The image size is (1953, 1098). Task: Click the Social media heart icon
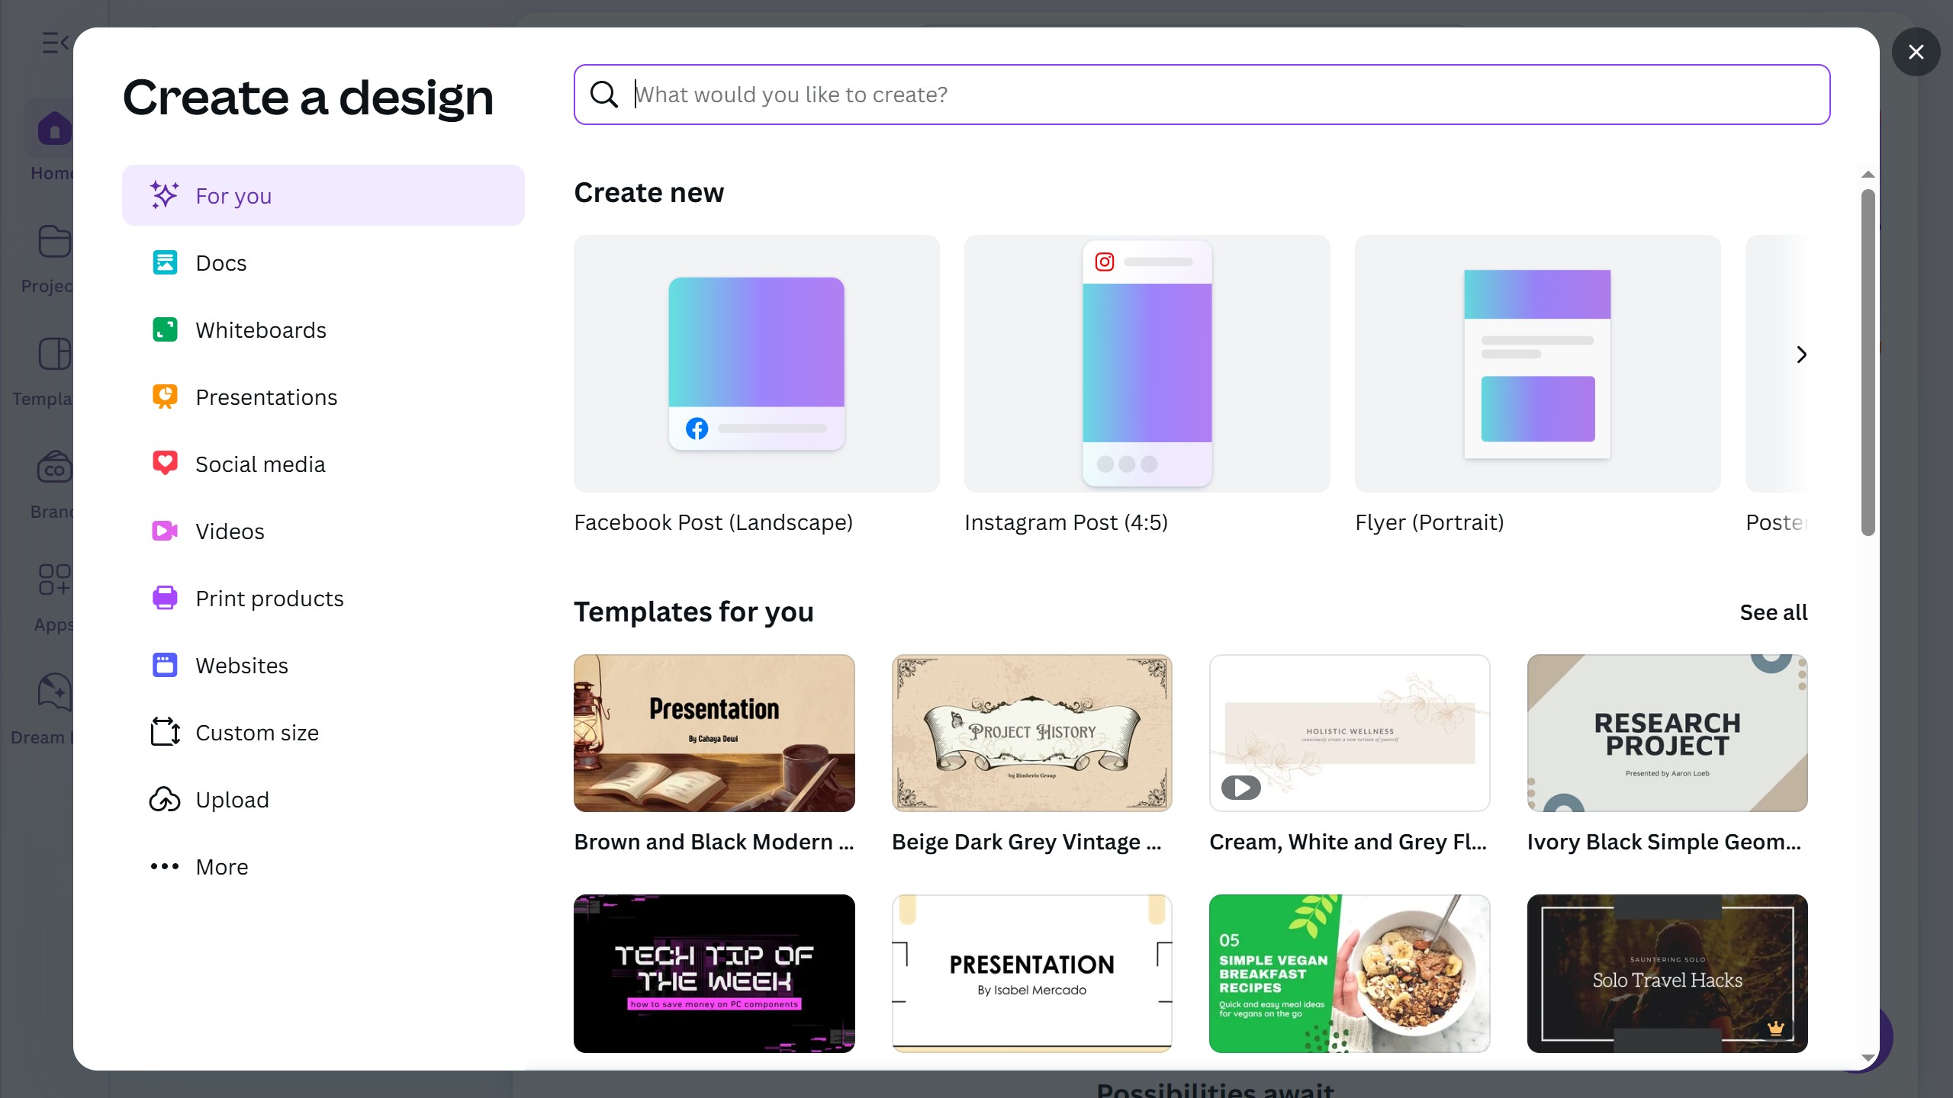(x=165, y=464)
